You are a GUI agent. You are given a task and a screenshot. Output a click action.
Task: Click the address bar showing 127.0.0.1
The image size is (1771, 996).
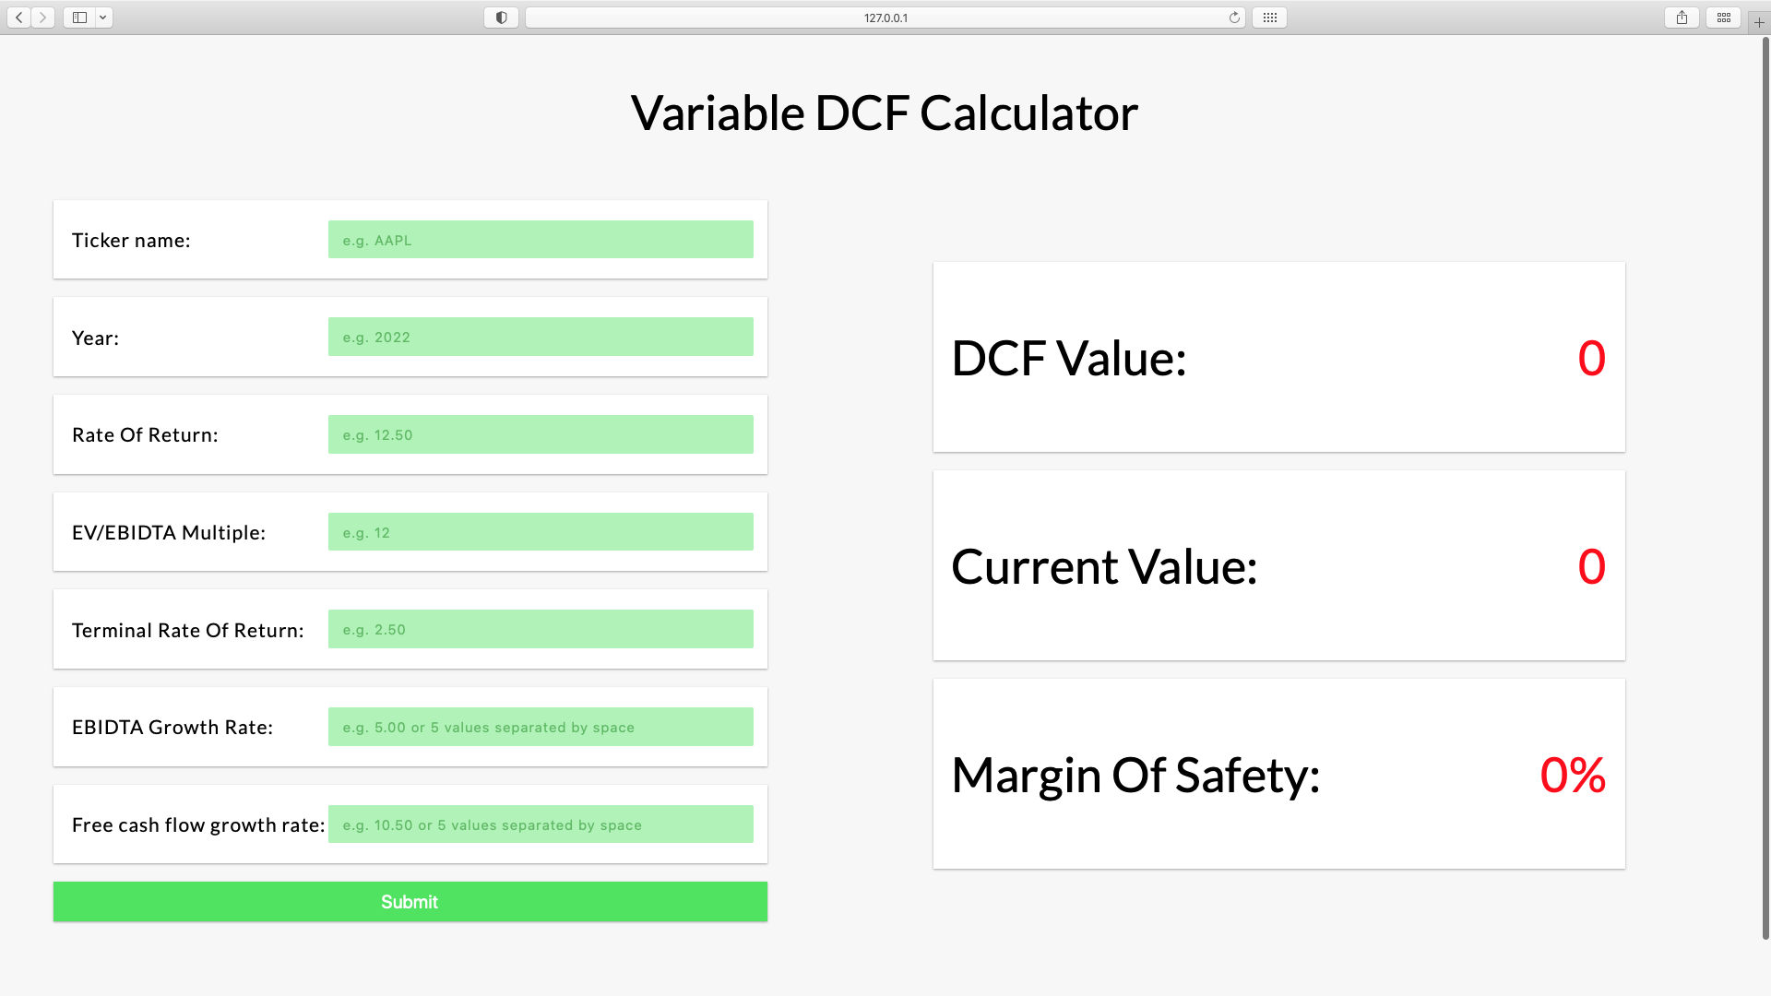coord(883,17)
